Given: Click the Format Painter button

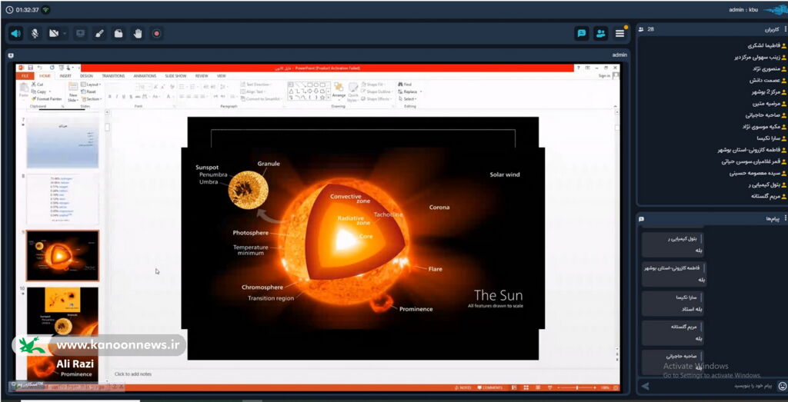Looking at the screenshot, I should point(48,99).
